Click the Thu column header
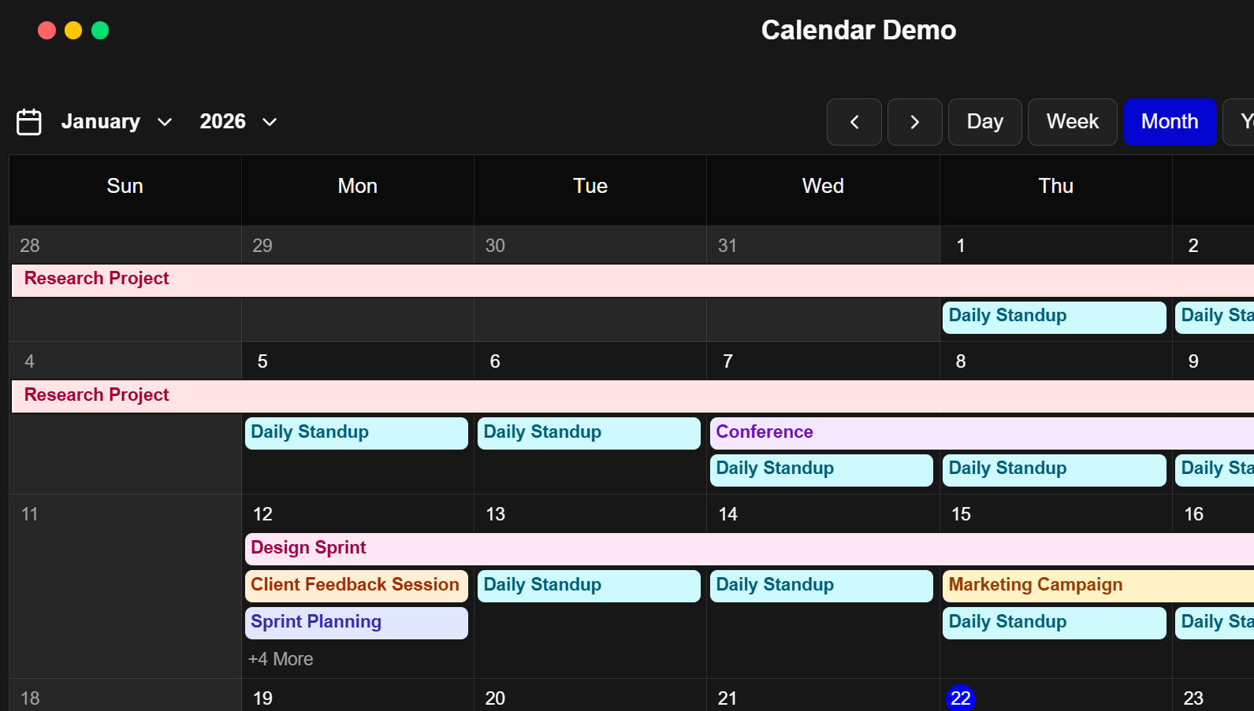 click(1056, 187)
